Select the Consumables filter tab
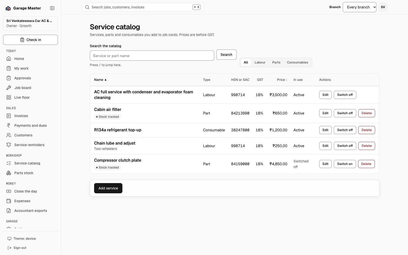This screenshot has width=408, height=255. pos(297,62)
